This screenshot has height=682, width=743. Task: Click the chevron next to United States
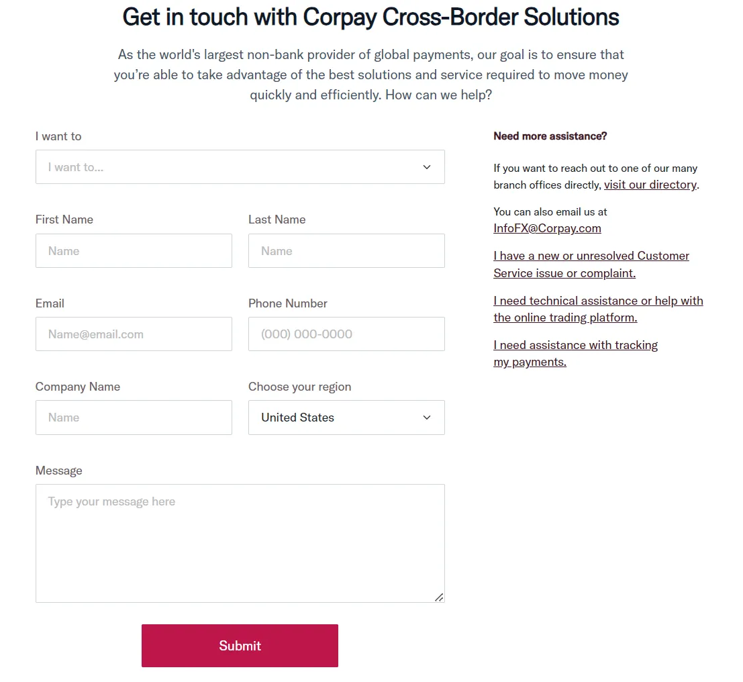[x=426, y=418]
